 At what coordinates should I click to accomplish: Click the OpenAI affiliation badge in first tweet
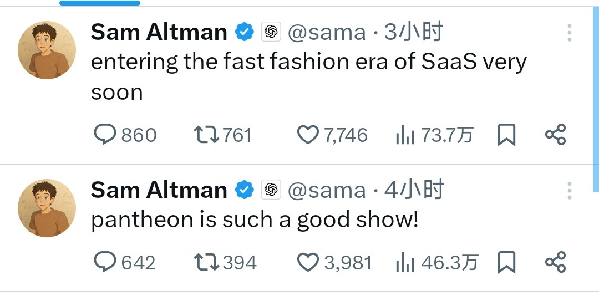(271, 32)
